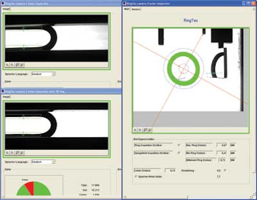Click MM unit field beside Max Ring Distanz
The height and width of the screenshot is (200, 257).
click(233, 145)
